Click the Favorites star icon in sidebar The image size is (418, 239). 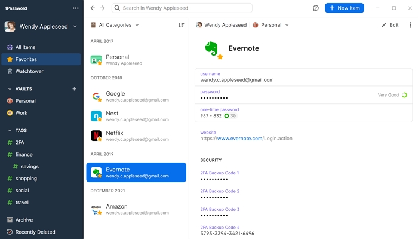[x=10, y=59]
